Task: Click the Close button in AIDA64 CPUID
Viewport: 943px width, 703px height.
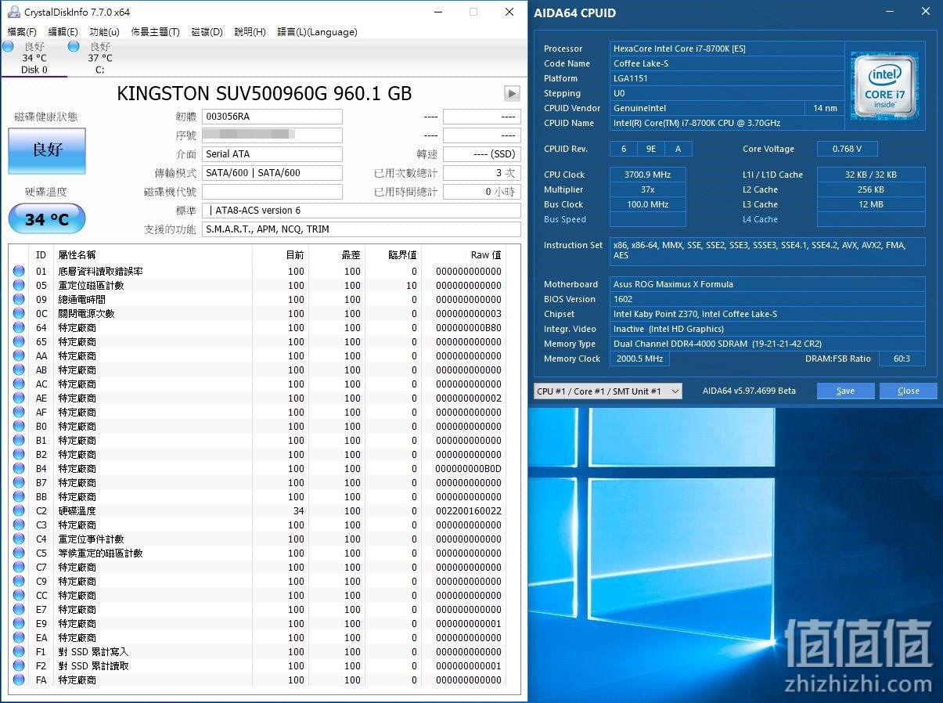Action: [x=908, y=391]
